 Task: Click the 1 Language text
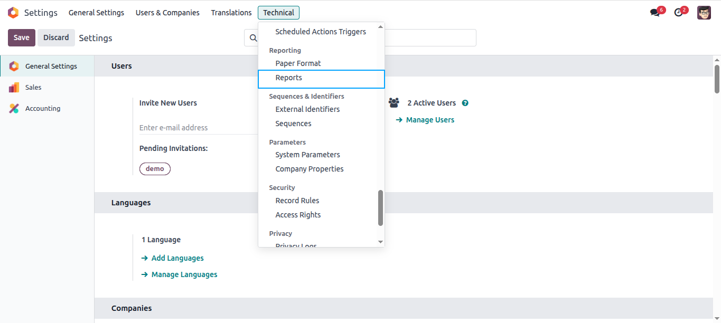point(161,240)
